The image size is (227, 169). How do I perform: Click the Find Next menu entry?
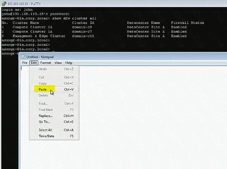point(45,110)
